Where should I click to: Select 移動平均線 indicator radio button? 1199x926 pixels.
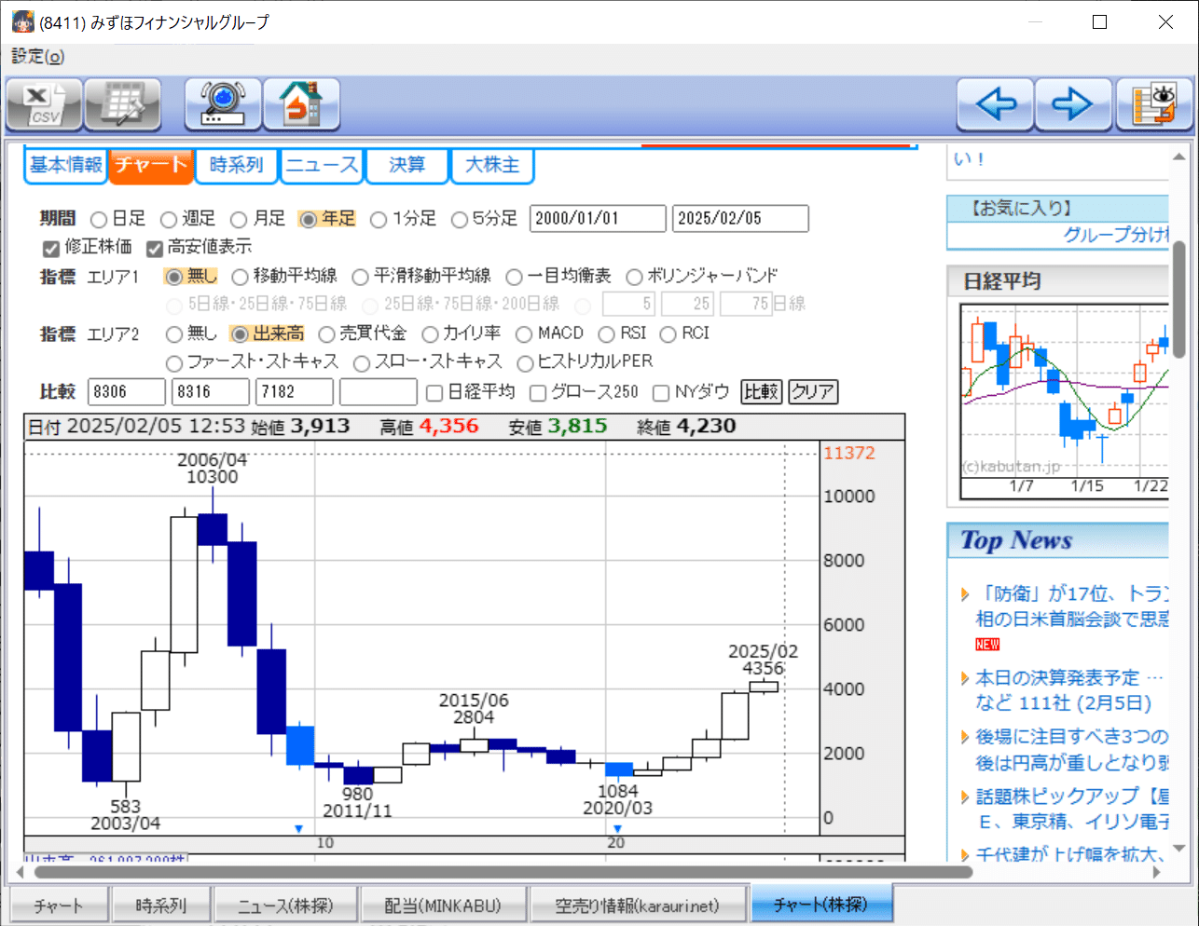[x=240, y=277]
